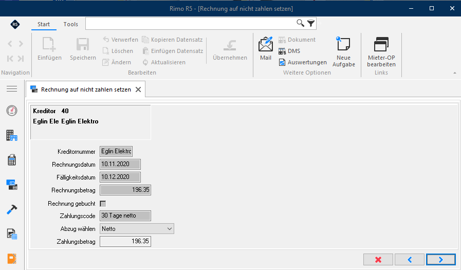Go to previous record arrow
Screen dimensions: 461x270
tap(10, 44)
